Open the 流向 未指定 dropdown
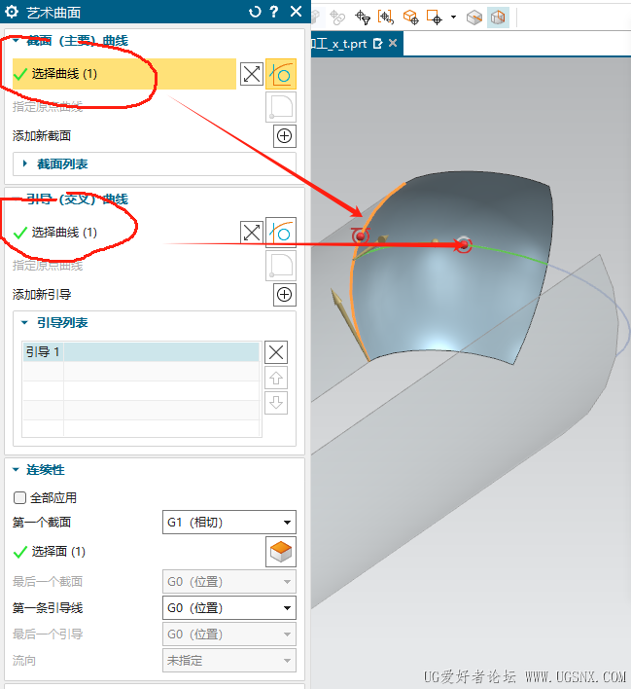Viewport: 631px width, 689px height. tap(229, 661)
